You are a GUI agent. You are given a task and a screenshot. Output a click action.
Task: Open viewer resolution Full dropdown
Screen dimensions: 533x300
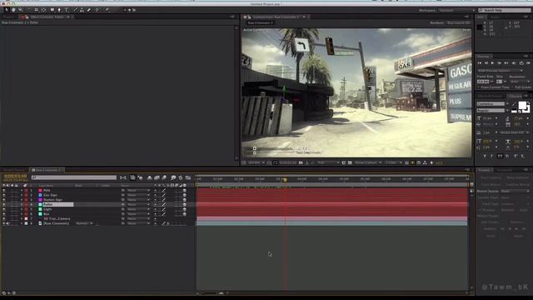tap(328, 163)
